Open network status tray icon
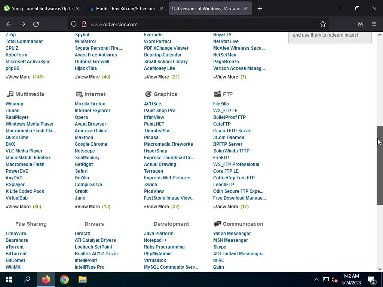Image resolution: width=383 pixels, height=287 pixels. [x=326, y=280]
